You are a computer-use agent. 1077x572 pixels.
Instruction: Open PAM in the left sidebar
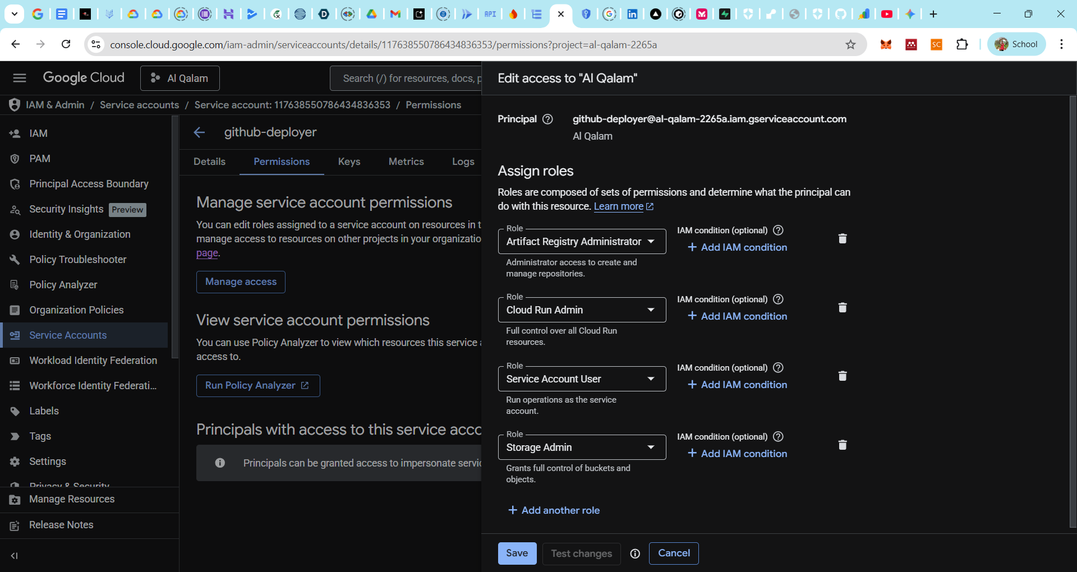(x=84, y=159)
